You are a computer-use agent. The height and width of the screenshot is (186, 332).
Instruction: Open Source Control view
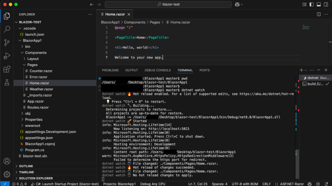click(x=7, y=42)
